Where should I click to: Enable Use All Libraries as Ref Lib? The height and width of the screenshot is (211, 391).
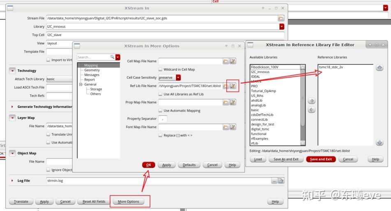pyautogui.click(x=160, y=94)
